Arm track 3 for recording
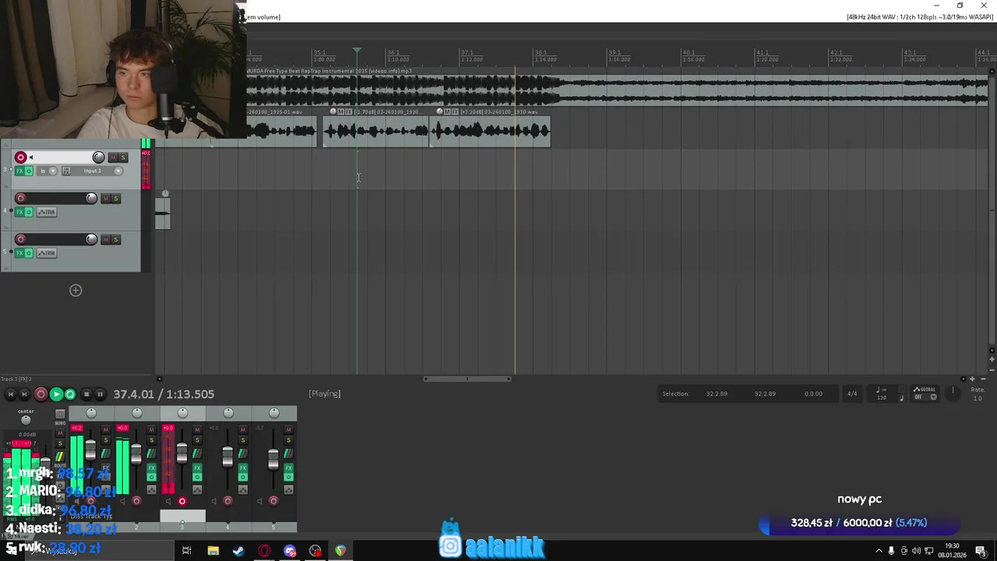 point(21,157)
